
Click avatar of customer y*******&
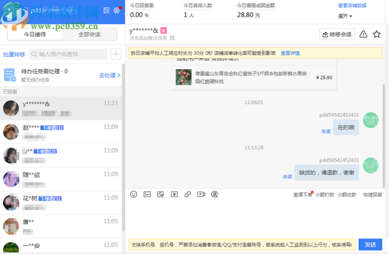[x=11, y=108]
